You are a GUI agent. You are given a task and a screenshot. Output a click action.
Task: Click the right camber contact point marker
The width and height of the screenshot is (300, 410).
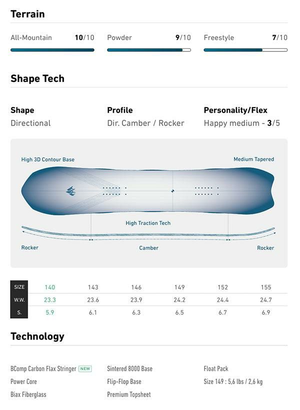pos(228,239)
